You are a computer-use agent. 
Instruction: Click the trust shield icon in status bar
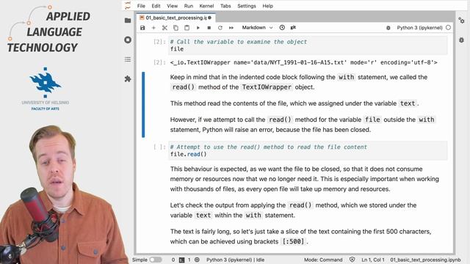352,260
